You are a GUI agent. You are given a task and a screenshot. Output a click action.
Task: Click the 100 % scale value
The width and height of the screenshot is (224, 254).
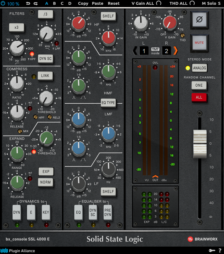coord(13,4)
